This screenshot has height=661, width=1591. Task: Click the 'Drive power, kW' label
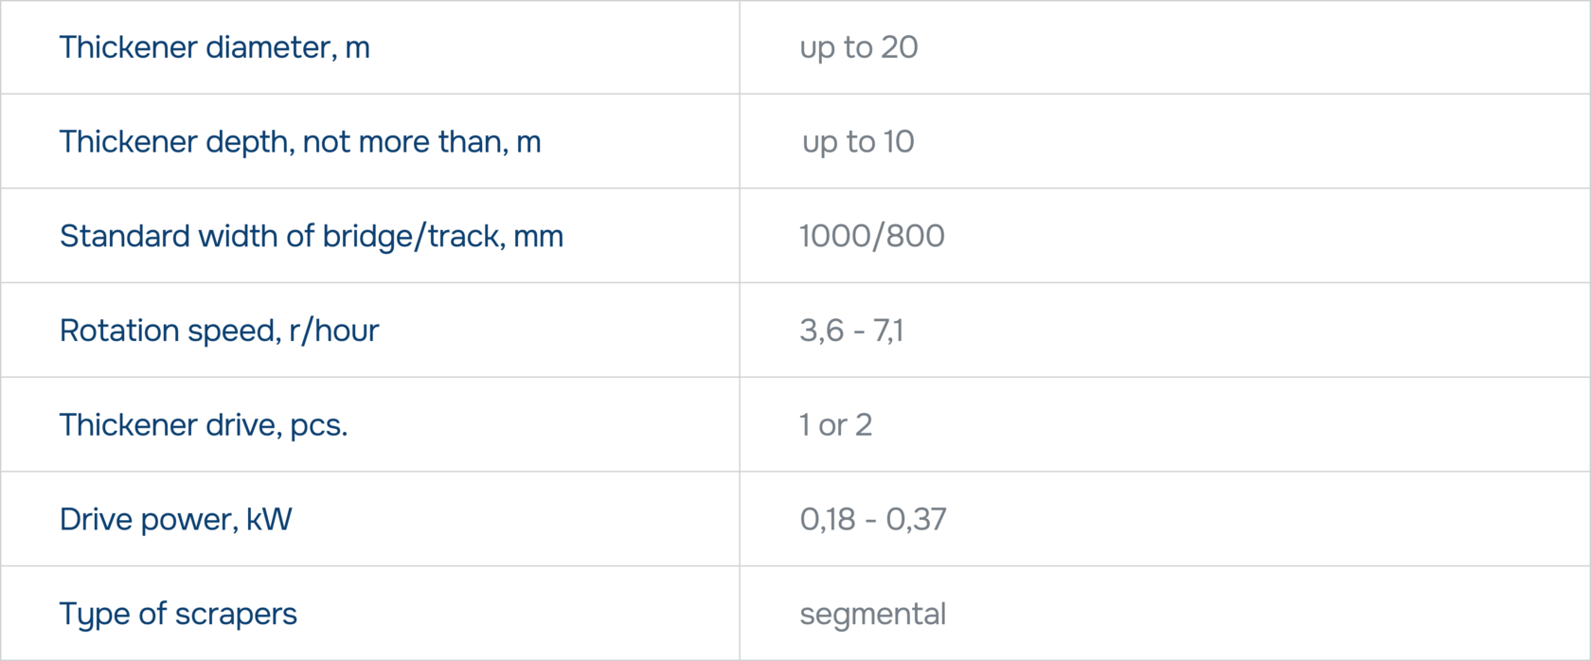click(x=175, y=519)
